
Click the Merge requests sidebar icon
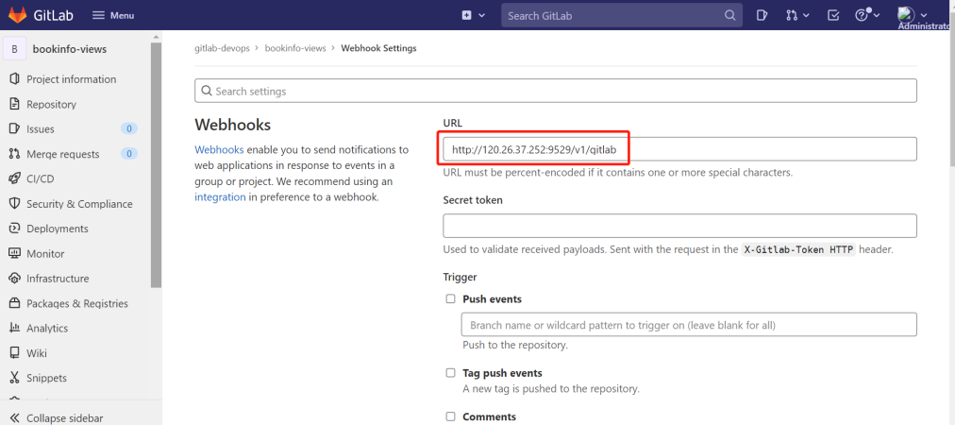click(x=14, y=154)
